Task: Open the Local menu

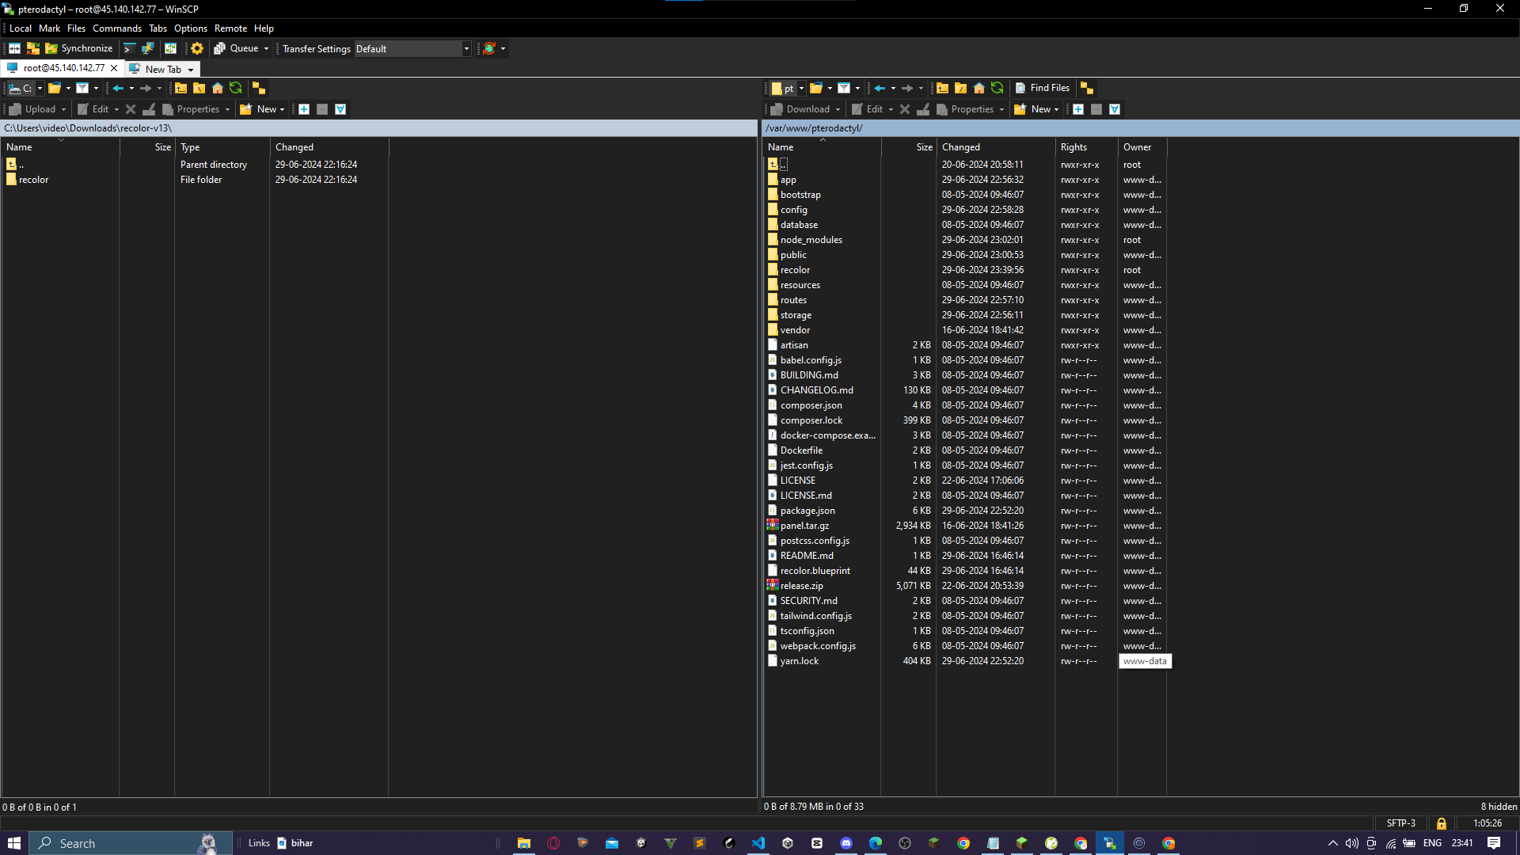Action: click(x=21, y=28)
